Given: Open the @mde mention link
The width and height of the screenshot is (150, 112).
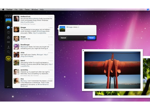Looking at the screenshot, I should [x=40, y=84].
